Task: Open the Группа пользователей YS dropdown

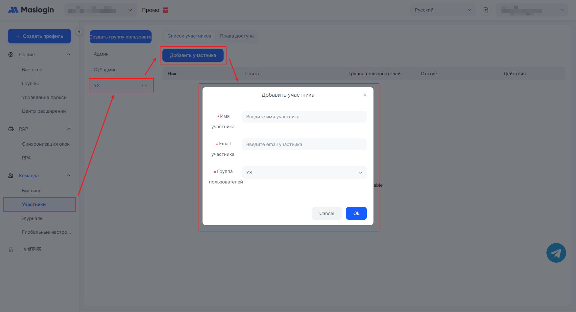Action: (x=304, y=173)
